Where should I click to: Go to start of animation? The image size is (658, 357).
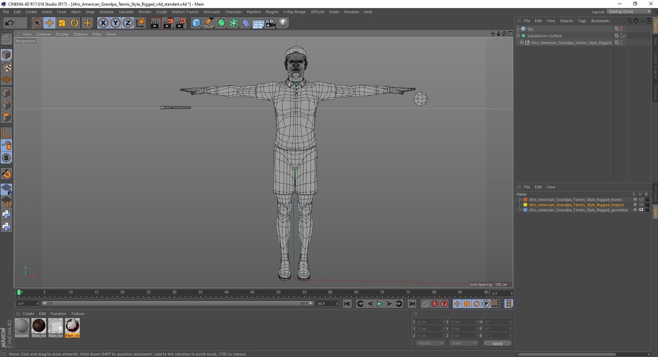point(347,304)
